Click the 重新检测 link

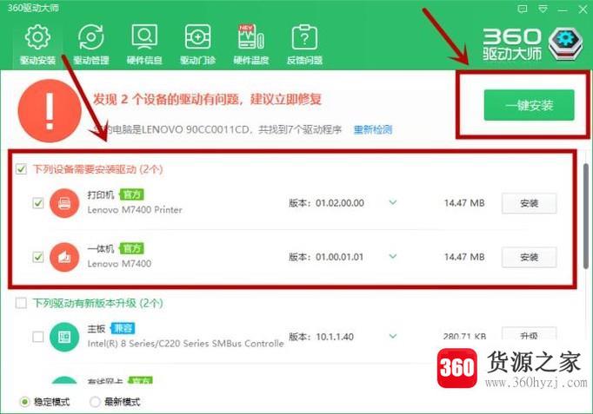373,130
